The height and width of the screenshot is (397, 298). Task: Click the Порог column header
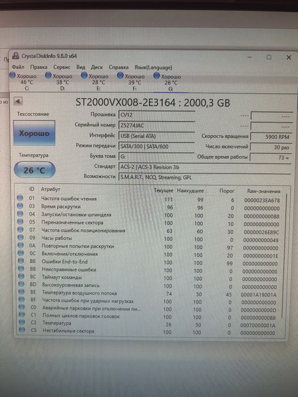coord(227,191)
